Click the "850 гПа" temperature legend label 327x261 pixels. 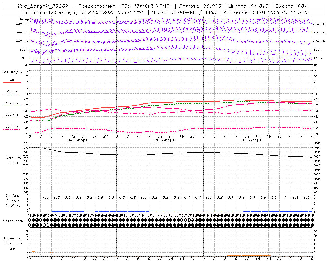(x=12, y=103)
